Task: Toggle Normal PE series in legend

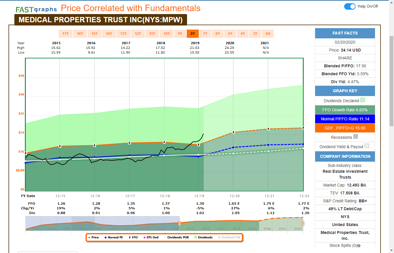Action: coord(113,237)
